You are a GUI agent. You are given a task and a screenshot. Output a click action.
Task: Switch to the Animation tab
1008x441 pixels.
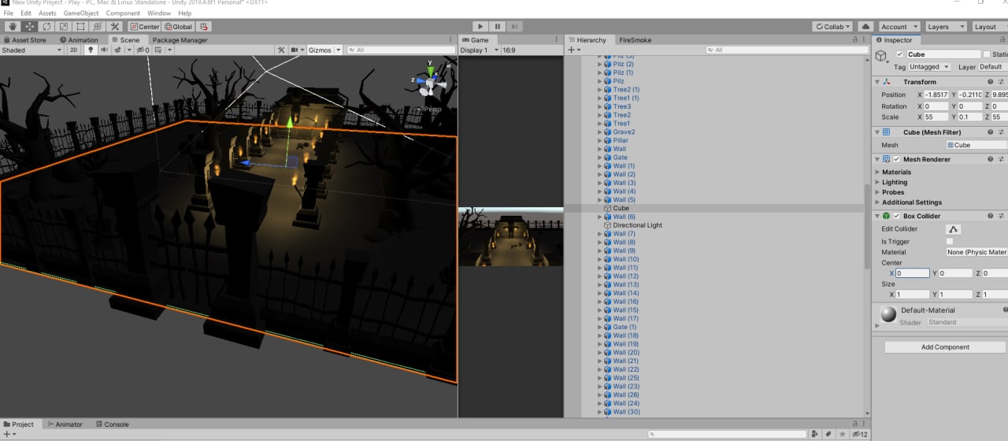click(79, 39)
